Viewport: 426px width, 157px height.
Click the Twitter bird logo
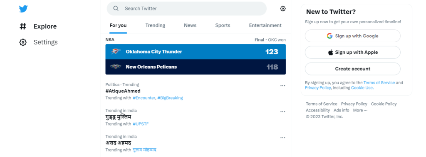pyautogui.click(x=23, y=9)
